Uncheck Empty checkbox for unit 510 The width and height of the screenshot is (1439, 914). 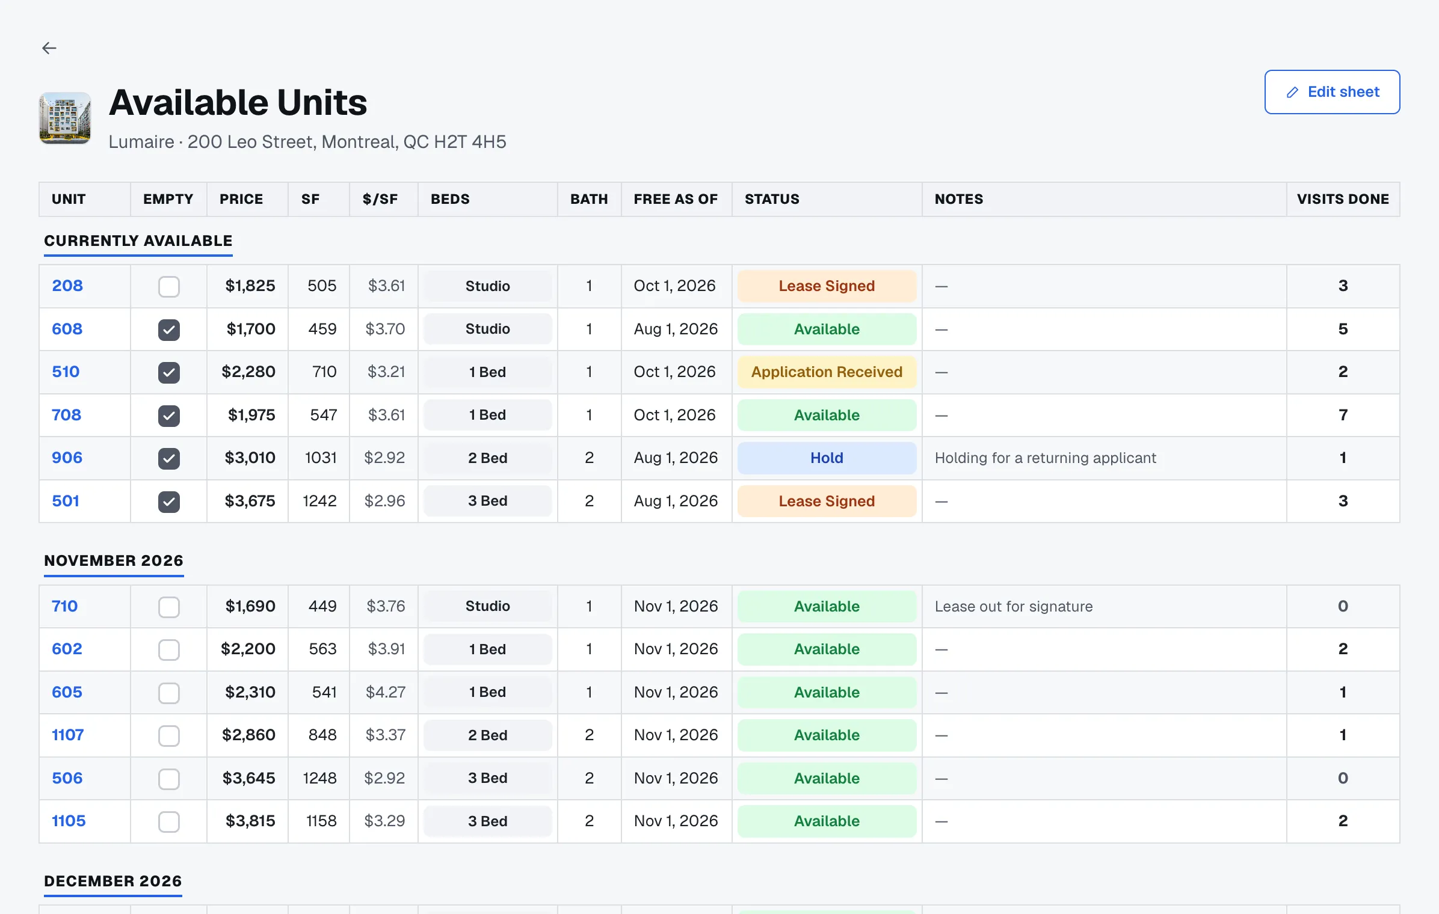coord(168,372)
